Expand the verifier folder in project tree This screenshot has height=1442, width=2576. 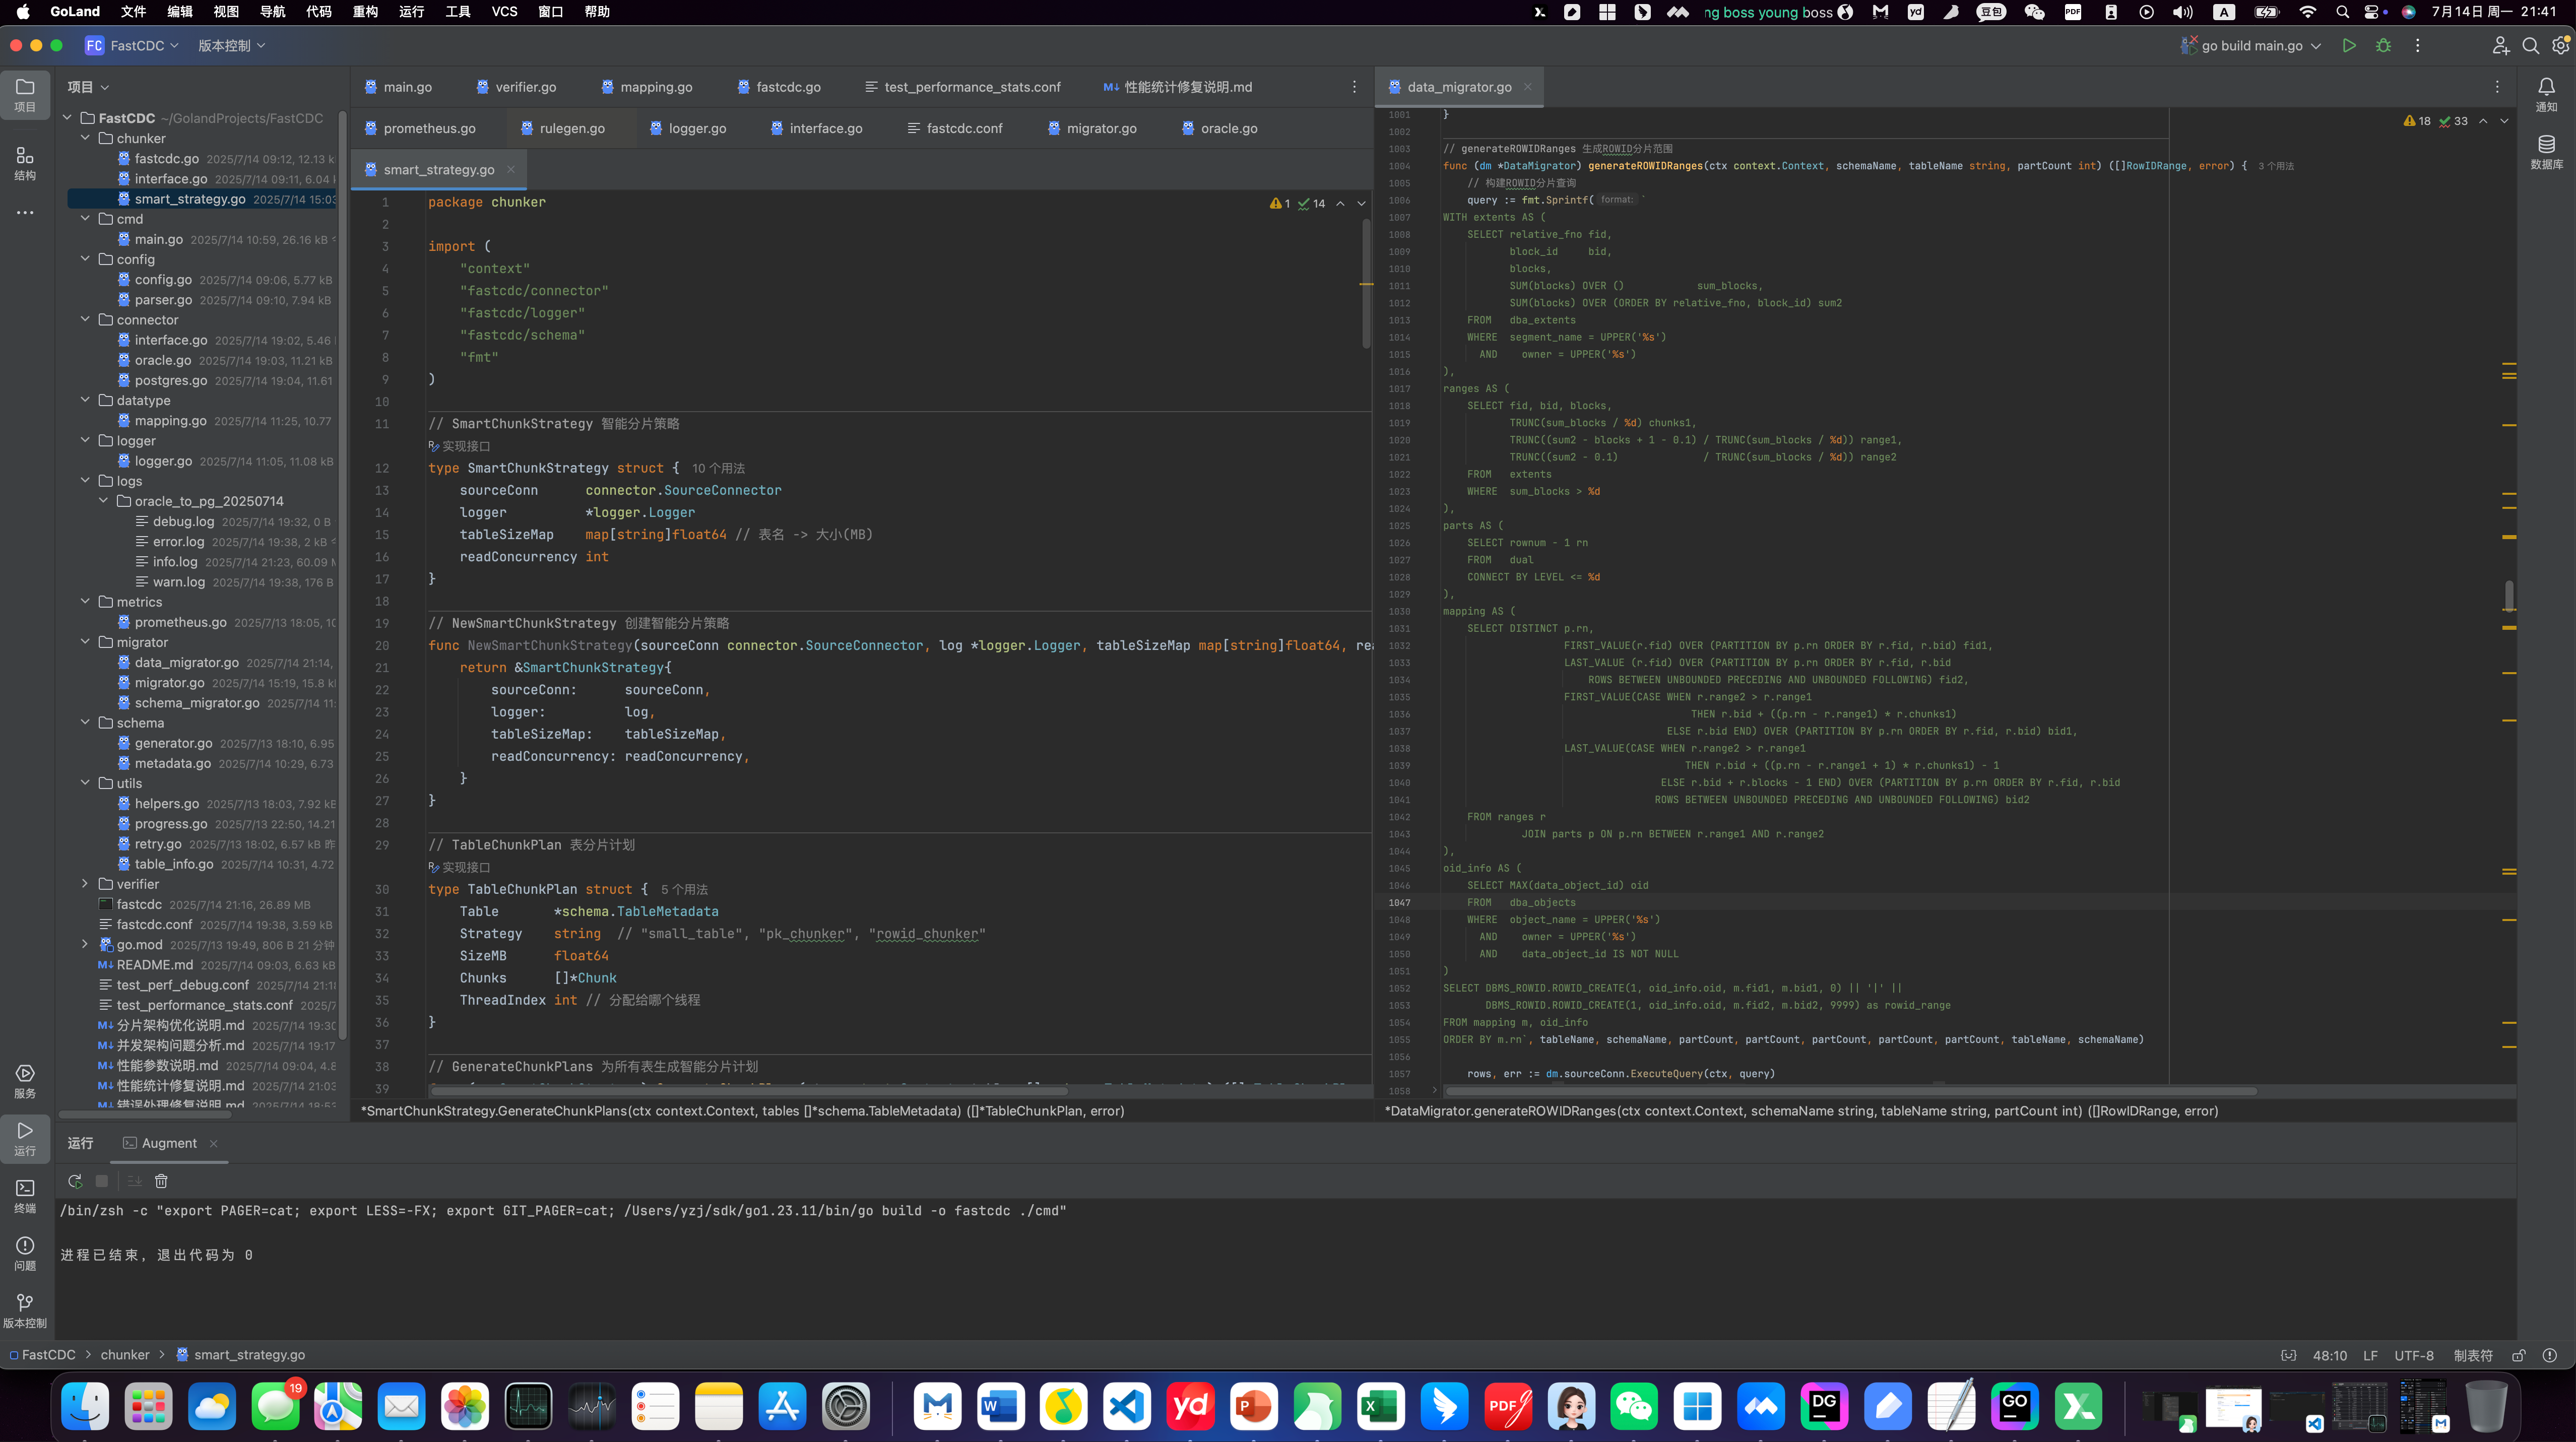(x=85, y=884)
